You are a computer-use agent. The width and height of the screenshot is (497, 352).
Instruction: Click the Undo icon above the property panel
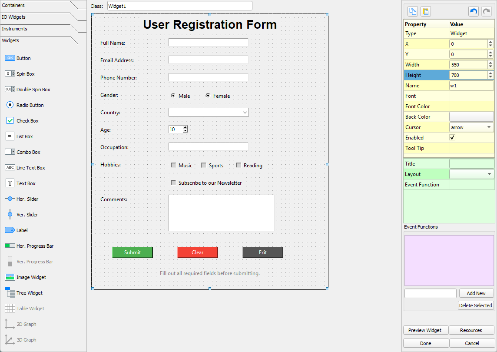[473, 11]
